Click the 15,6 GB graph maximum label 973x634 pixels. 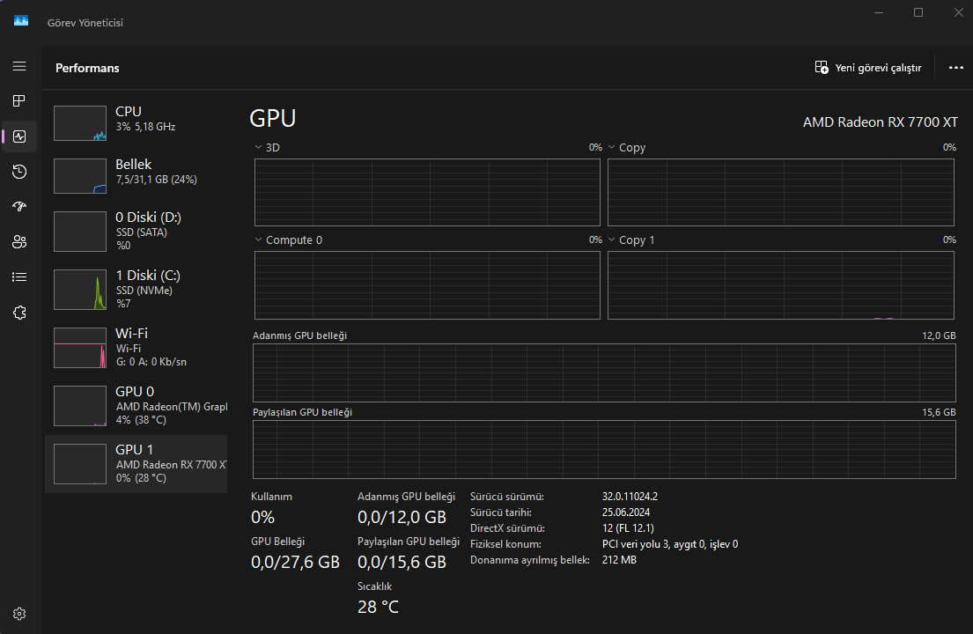(939, 412)
